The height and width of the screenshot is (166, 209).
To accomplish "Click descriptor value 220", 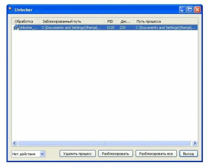I will [x=122, y=27].
